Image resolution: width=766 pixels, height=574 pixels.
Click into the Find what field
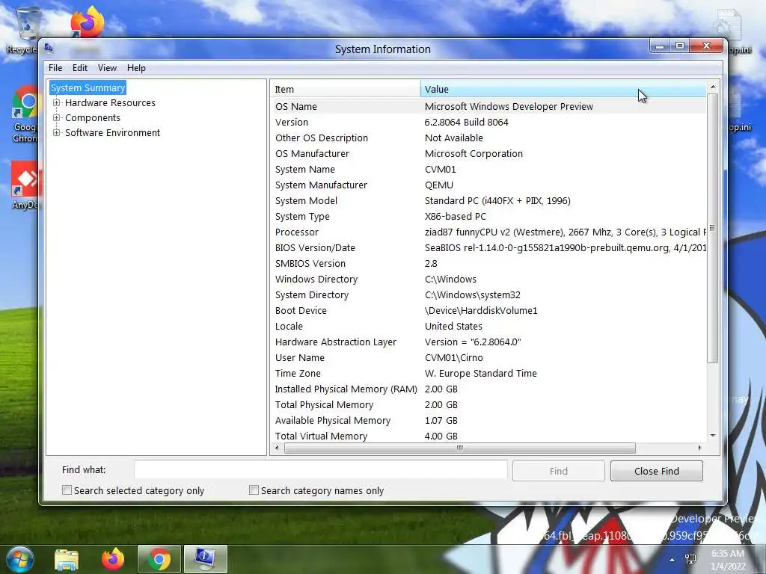click(320, 470)
